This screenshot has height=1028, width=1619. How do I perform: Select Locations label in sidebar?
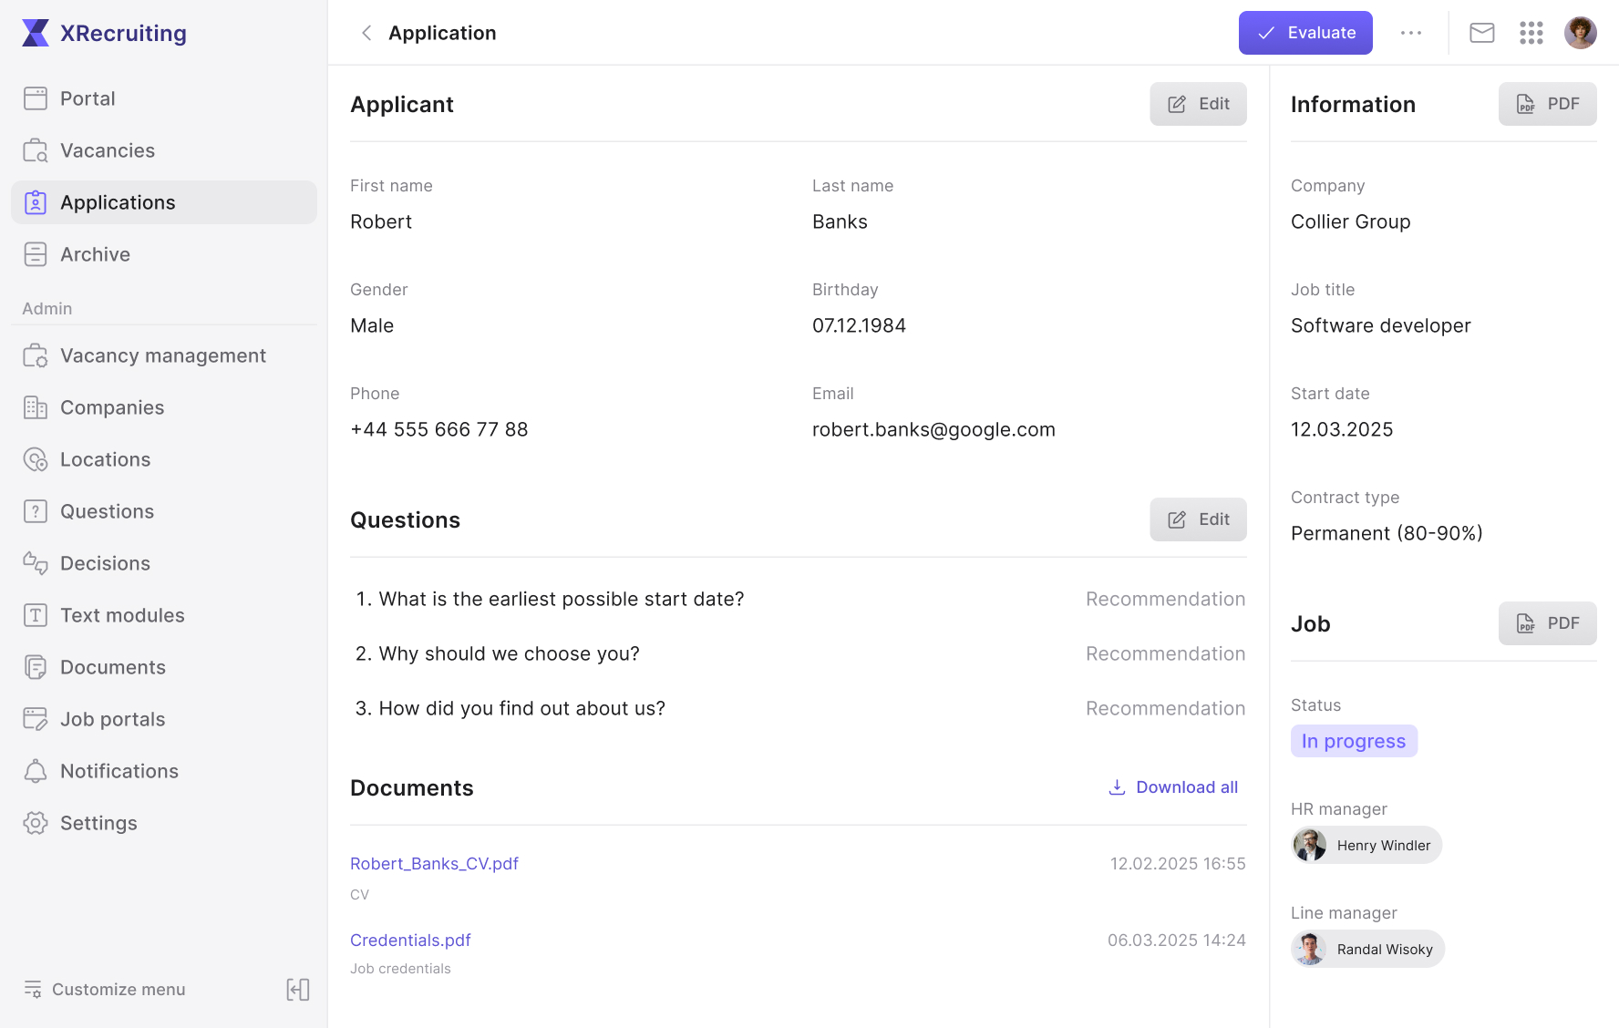click(x=105, y=459)
